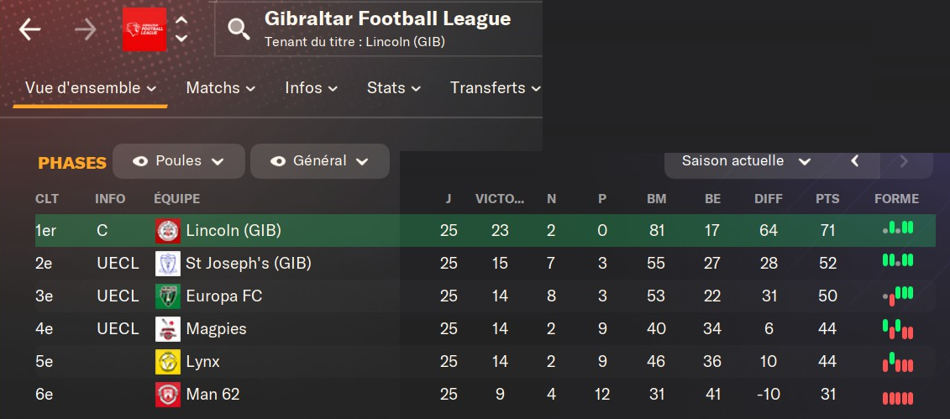Image resolution: width=950 pixels, height=419 pixels.
Task: Click the Lynx club badge
Action: click(168, 362)
